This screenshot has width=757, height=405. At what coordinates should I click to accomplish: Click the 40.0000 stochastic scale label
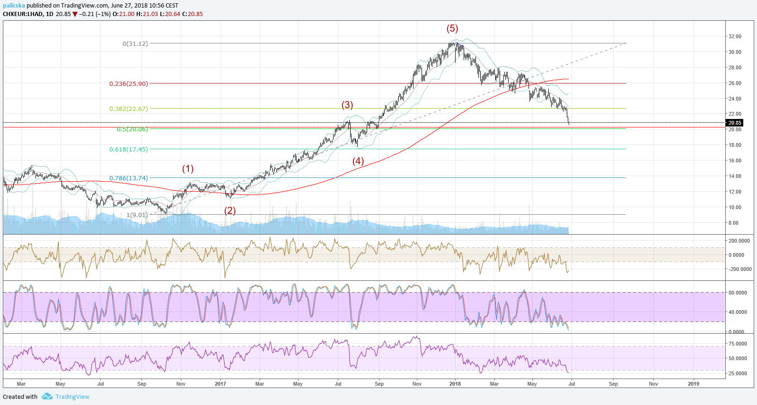tap(738, 312)
